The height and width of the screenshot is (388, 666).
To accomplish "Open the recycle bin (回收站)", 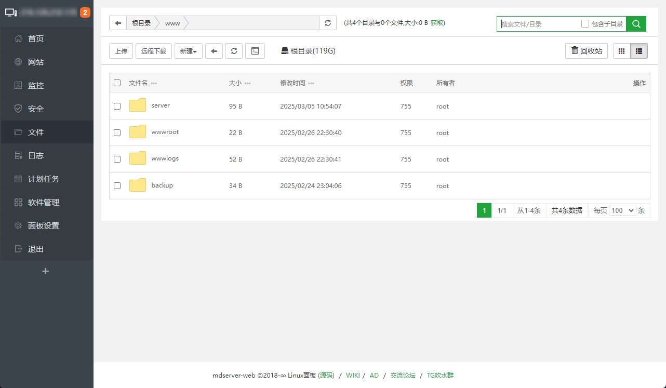I will point(586,51).
